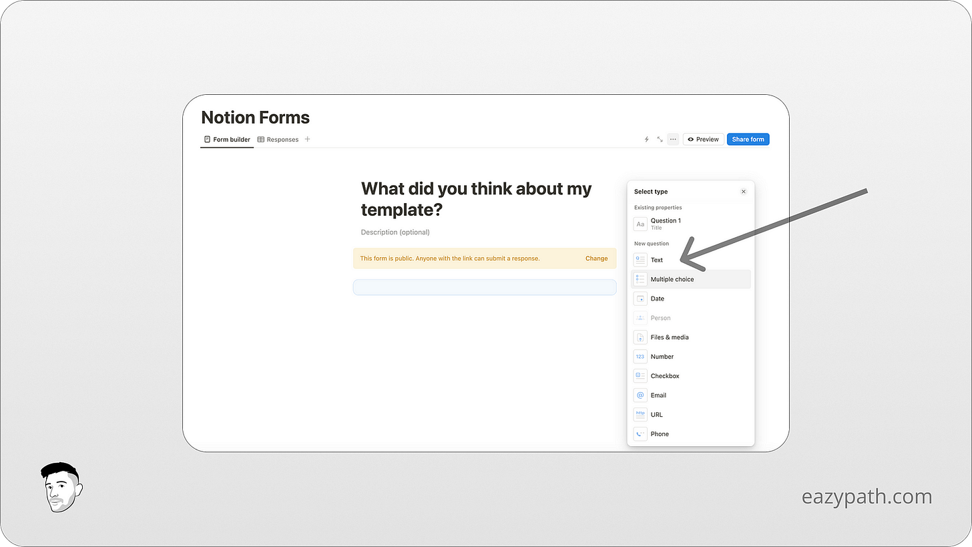Choose the URL question type

tap(691, 415)
